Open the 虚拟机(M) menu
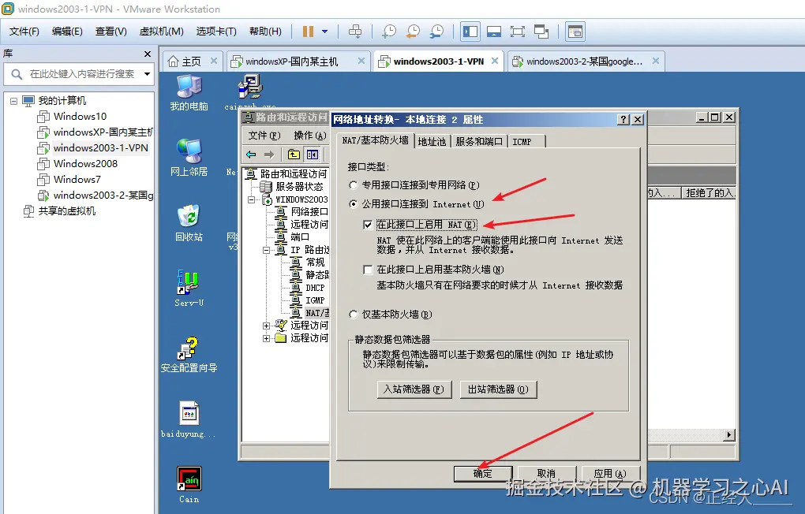The image size is (805, 514). tap(161, 32)
